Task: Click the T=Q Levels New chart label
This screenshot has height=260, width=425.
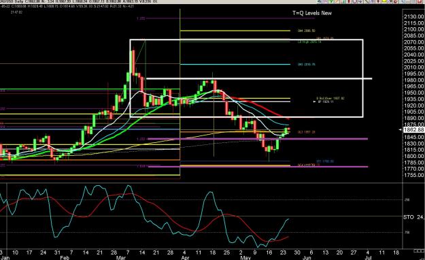Action: (312, 13)
